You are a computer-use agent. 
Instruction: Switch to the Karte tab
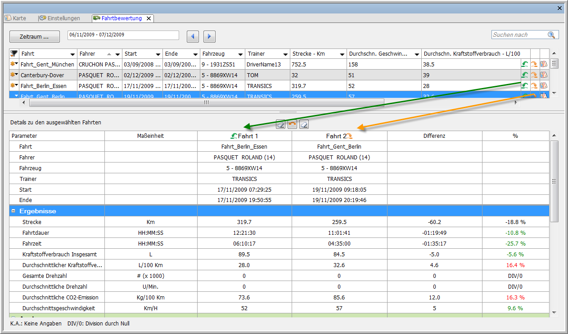pos(16,18)
